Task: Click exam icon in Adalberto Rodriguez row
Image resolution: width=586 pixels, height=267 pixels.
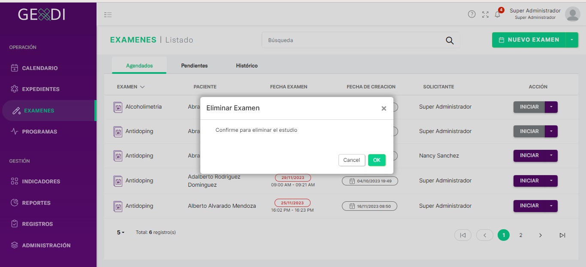Action: (x=118, y=181)
